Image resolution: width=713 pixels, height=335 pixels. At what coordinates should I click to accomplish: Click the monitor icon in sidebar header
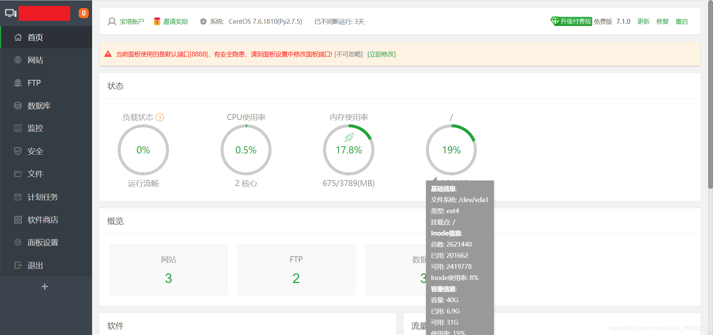pyautogui.click(x=11, y=13)
